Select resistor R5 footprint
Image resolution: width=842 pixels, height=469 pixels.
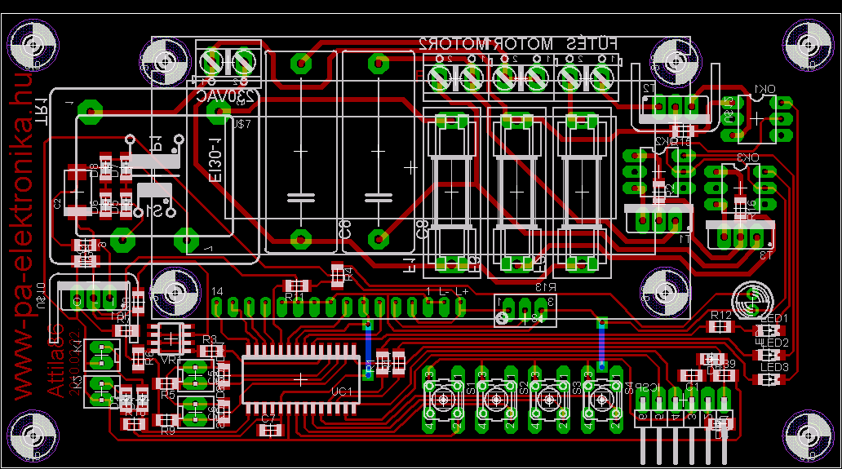(x=166, y=384)
